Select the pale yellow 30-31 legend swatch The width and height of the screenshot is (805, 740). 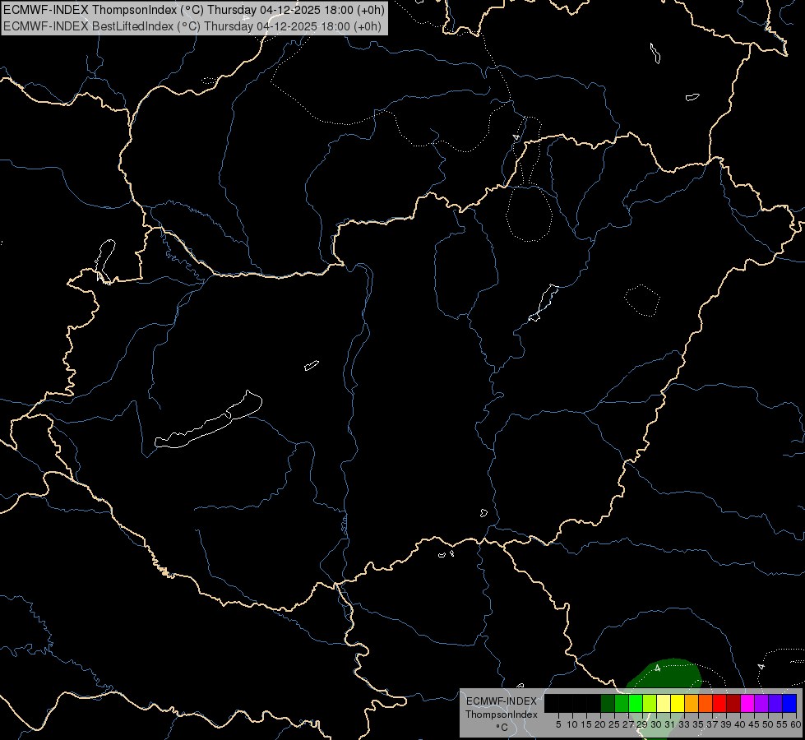pos(664,703)
